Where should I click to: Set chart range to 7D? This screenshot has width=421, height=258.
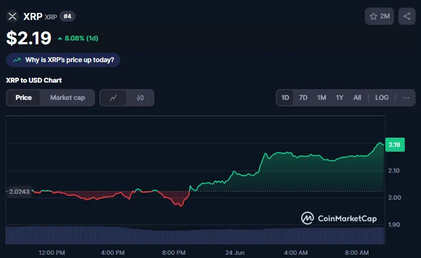pos(303,98)
